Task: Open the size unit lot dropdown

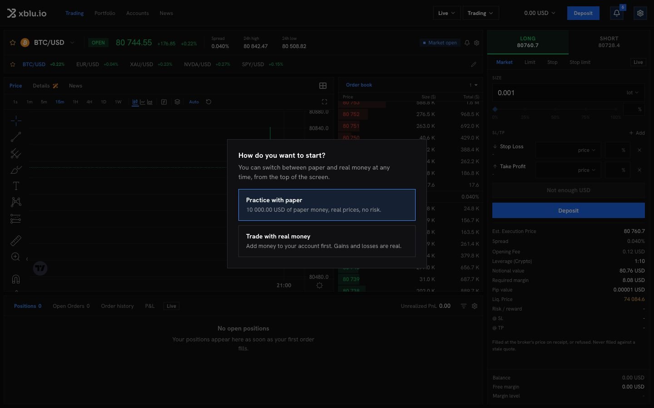Action: tap(632, 92)
